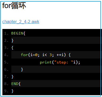Select line number 7 in code block
102x97 pixels.
click(6, 77)
